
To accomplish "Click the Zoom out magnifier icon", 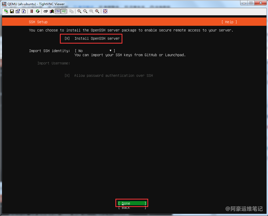I will [85, 11].
